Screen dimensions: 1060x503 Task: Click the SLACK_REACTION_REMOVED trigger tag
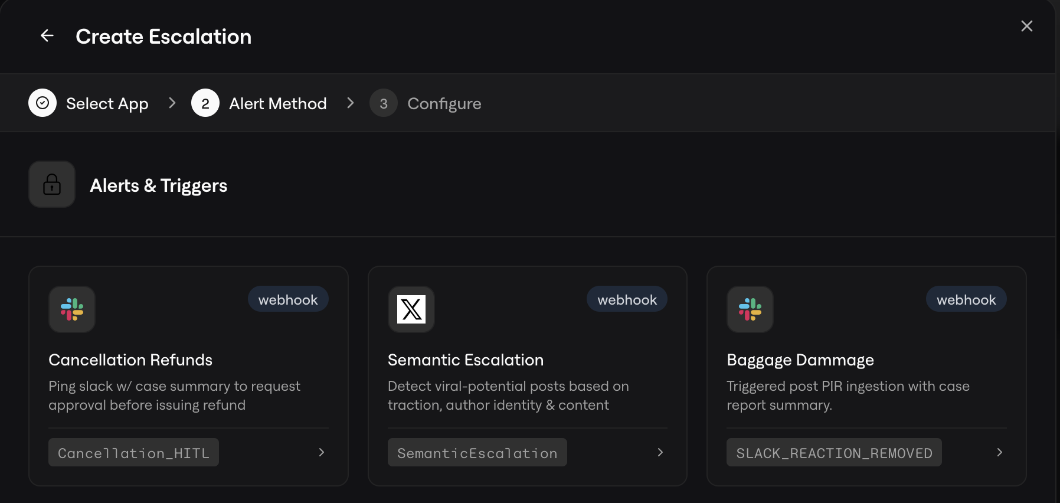(834, 453)
